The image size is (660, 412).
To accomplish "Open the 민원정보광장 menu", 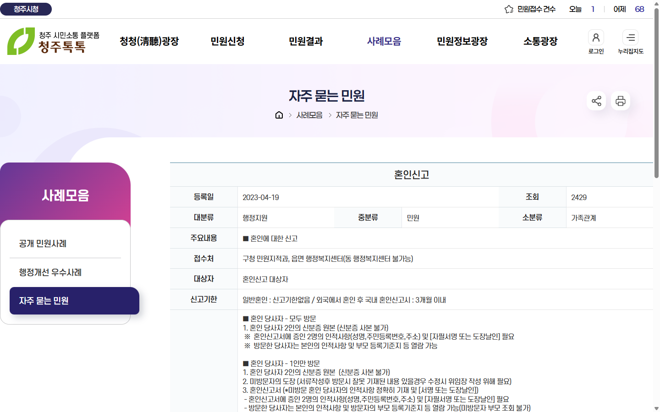I will coord(462,41).
